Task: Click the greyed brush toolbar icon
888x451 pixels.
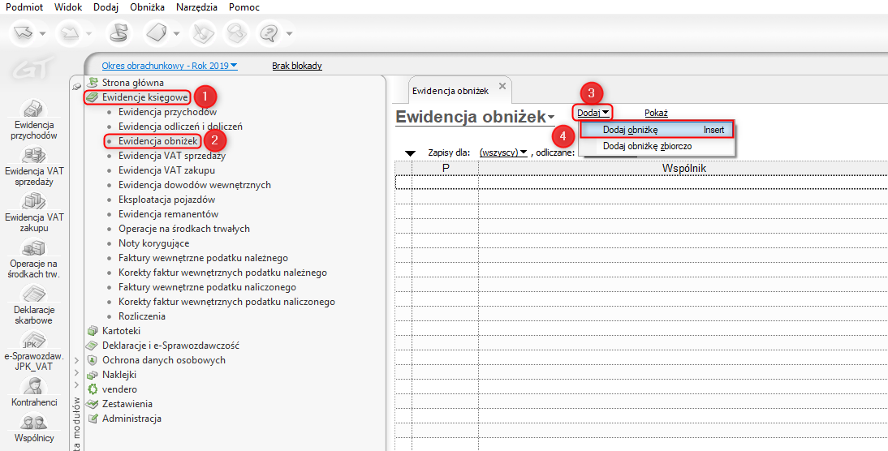Action: pyautogui.click(x=201, y=33)
